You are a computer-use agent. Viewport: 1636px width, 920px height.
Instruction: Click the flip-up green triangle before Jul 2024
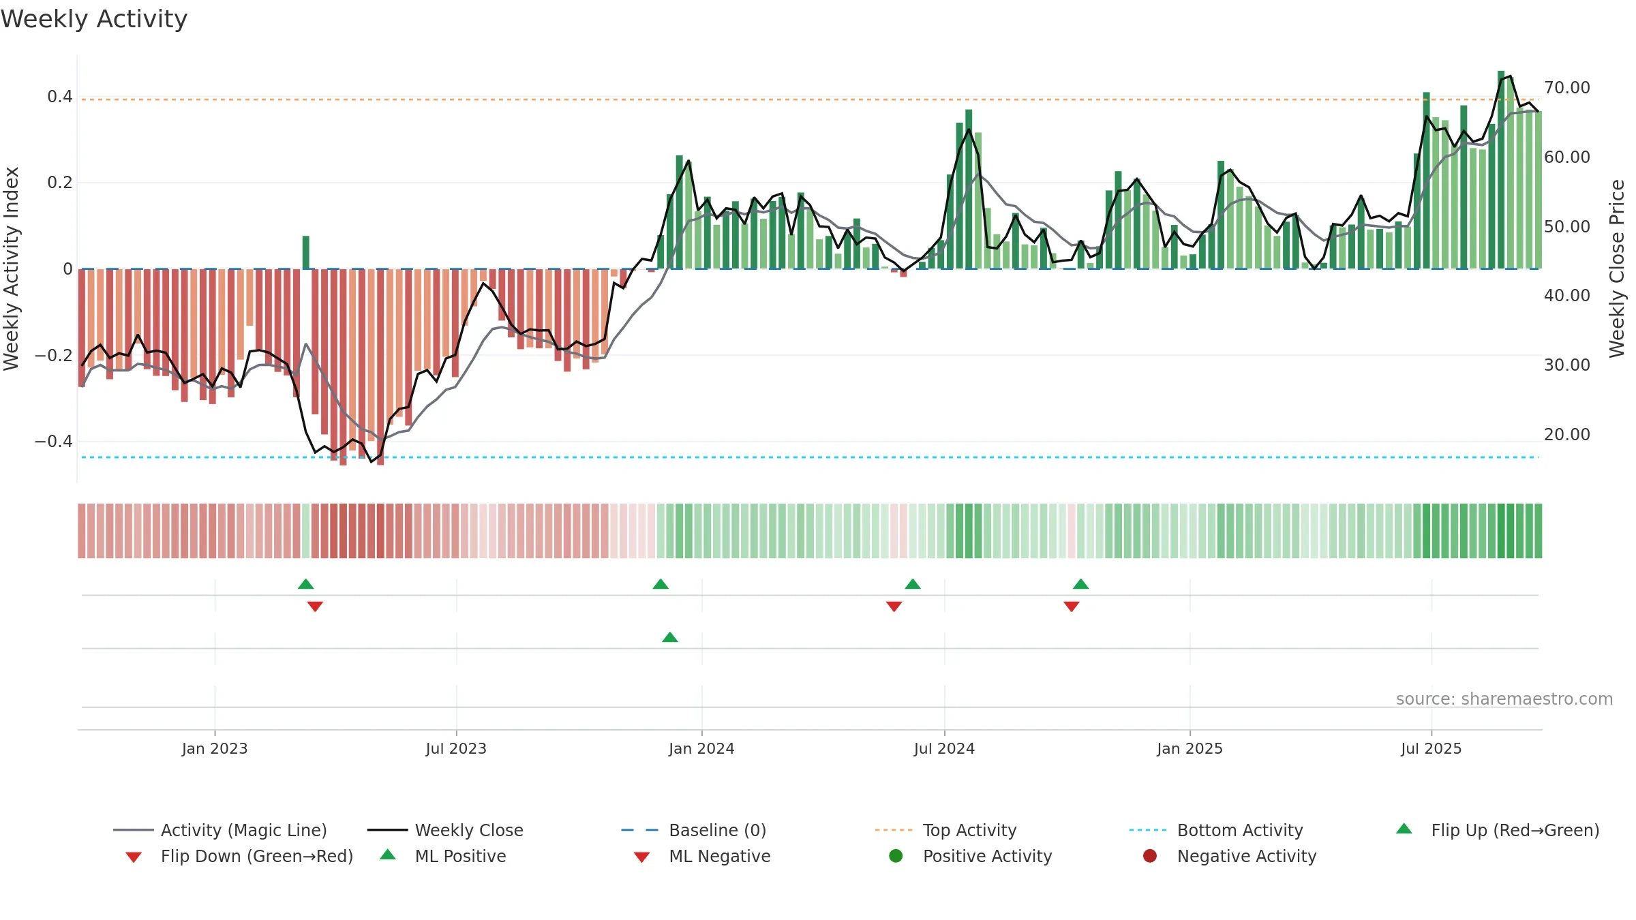(913, 584)
